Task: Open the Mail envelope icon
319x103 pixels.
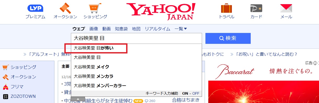Action: pyautogui.click(x=286, y=8)
